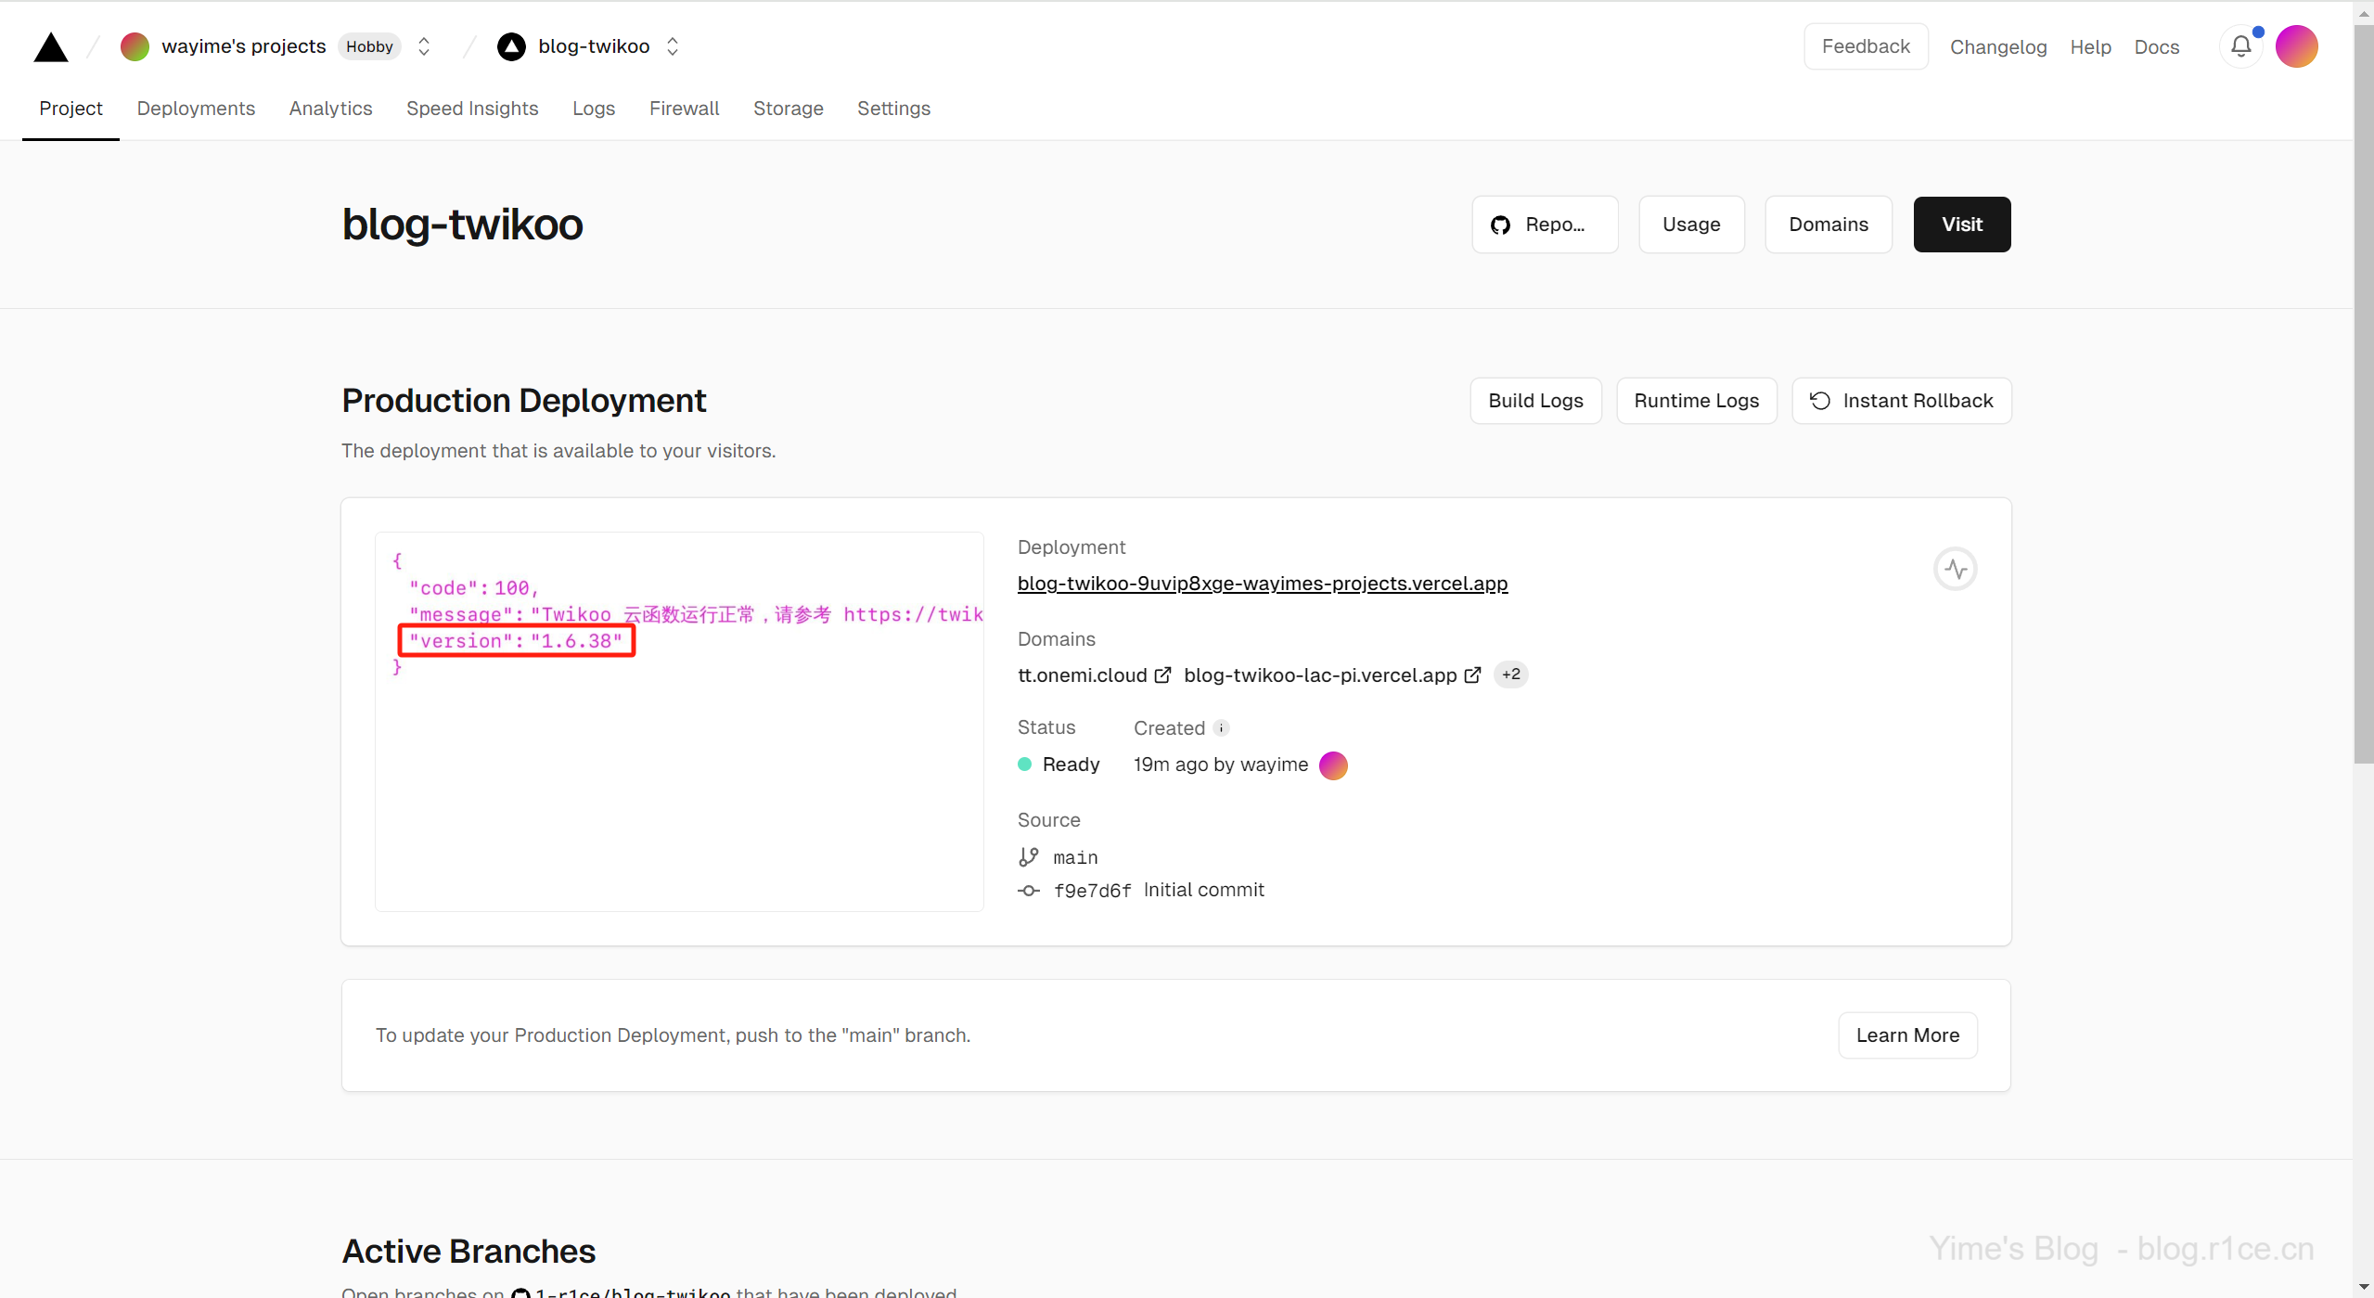Open the notifications bell
This screenshot has width=2374, height=1298.
[x=2240, y=46]
